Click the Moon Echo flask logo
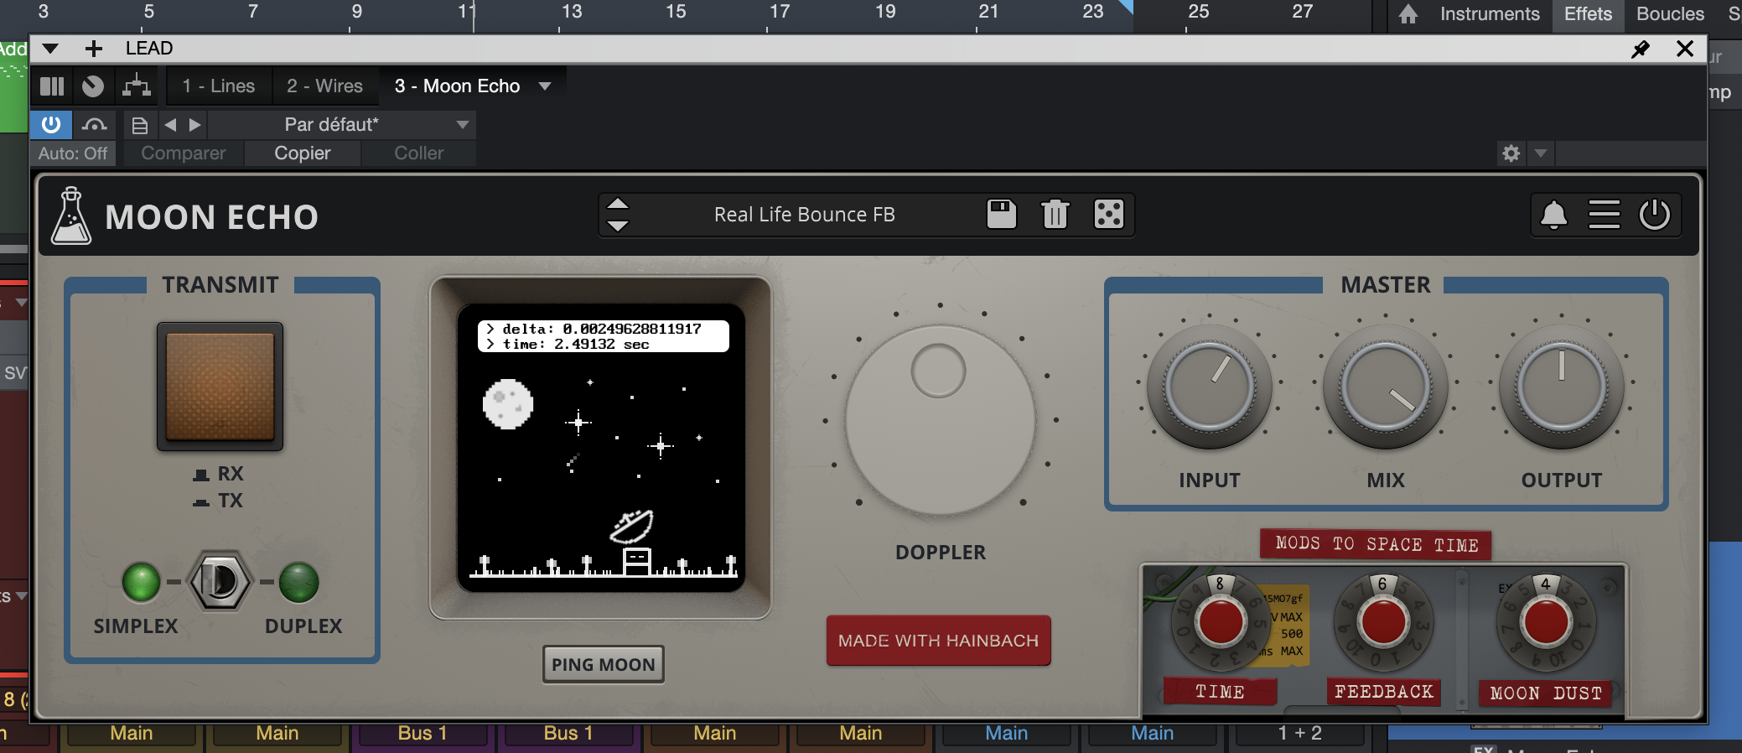 (71, 216)
